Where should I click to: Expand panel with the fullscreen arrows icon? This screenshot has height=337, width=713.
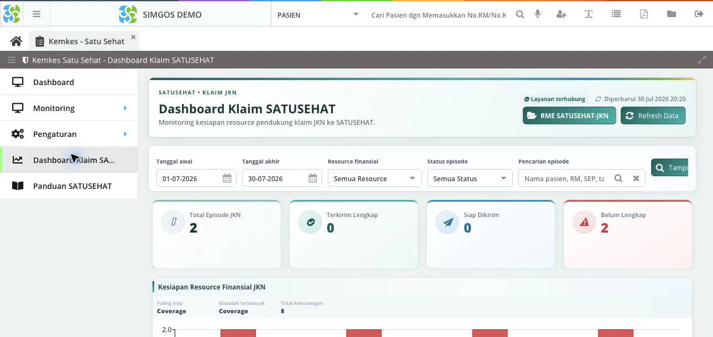(702, 60)
